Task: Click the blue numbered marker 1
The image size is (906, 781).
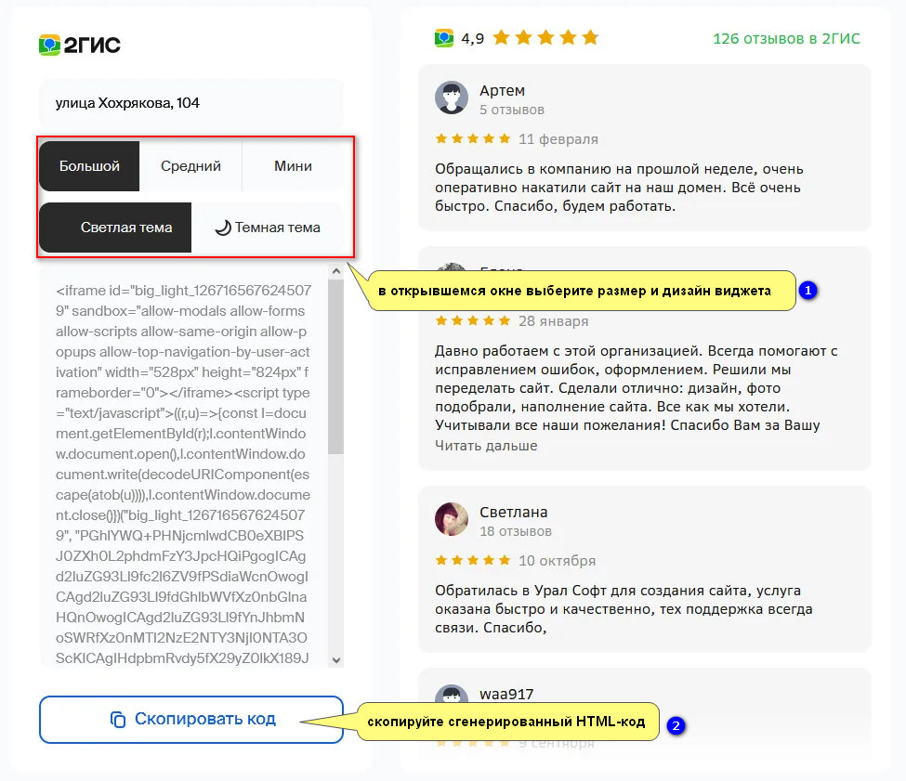Action: pyautogui.click(x=808, y=290)
